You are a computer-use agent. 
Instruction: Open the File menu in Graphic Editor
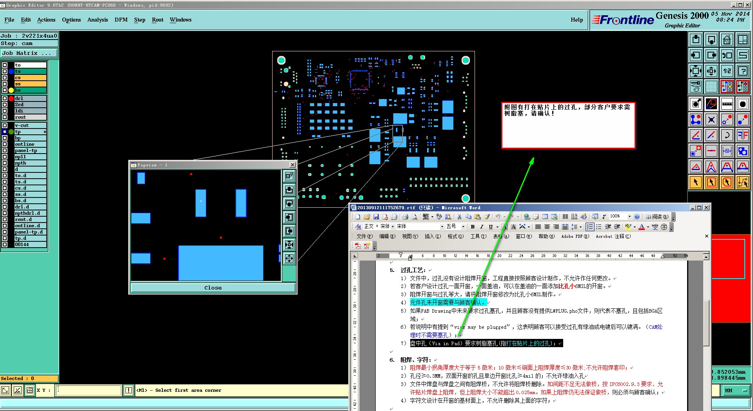9,20
